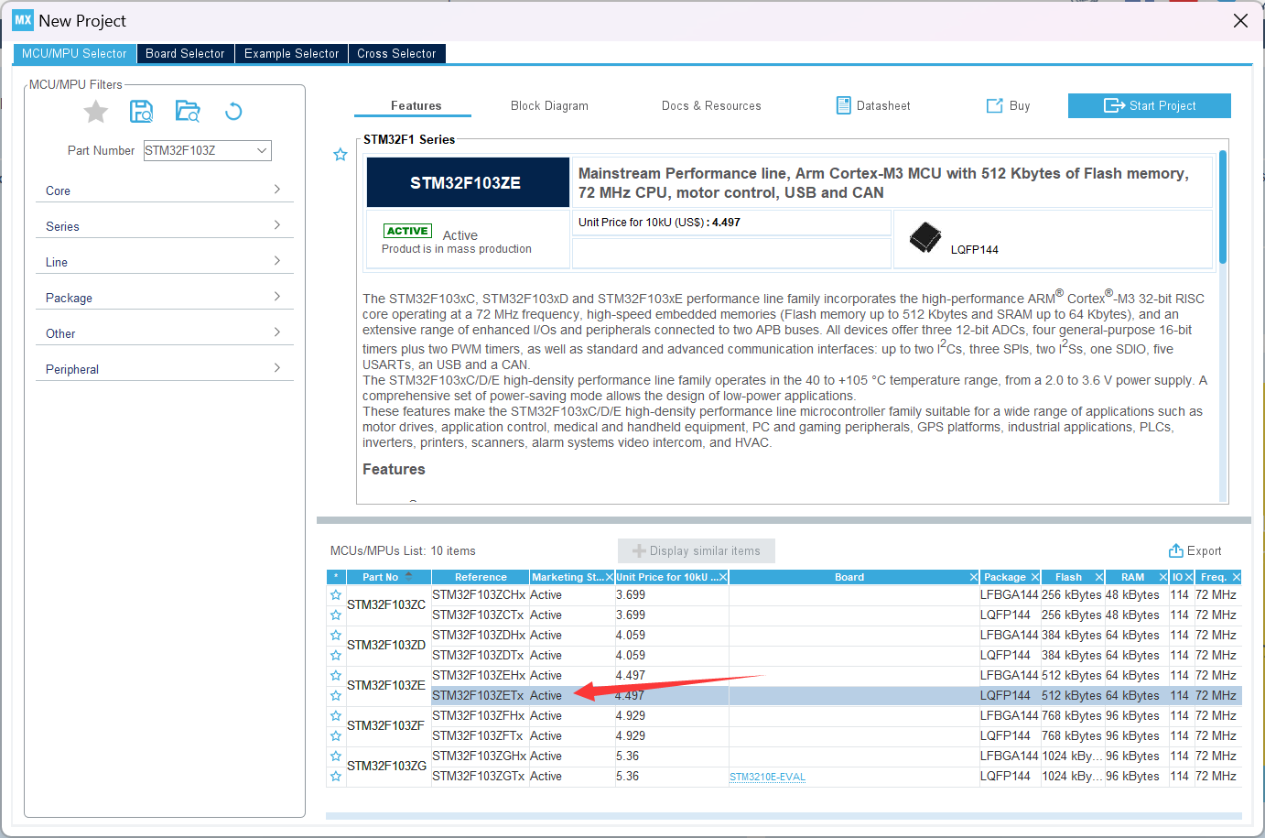Click the horizontal scrollbar below the MCU list

[x=784, y=816]
